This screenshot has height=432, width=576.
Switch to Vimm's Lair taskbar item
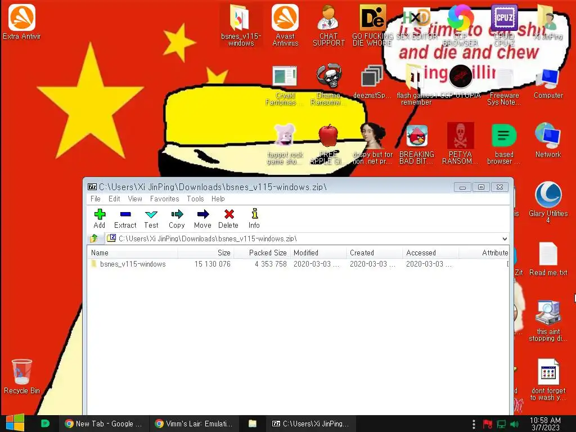pos(194,424)
